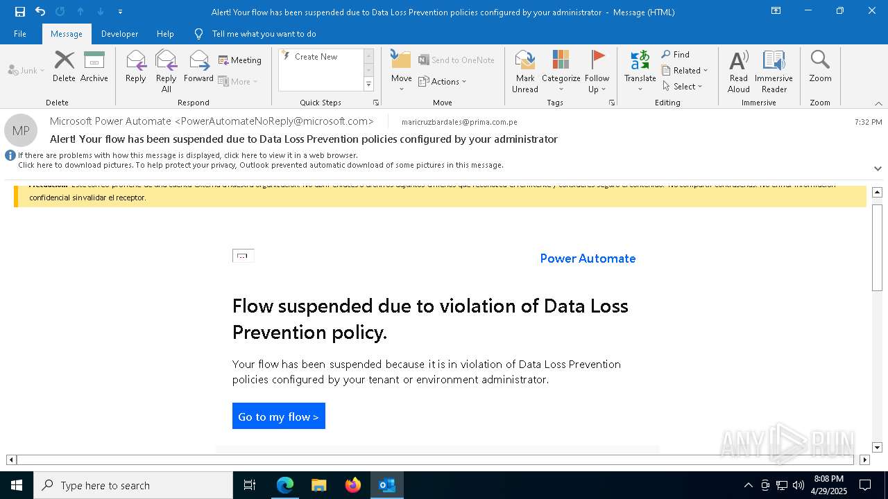The height and width of the screenshot is (499, 888).
Task: Open Windows Start menu
Action: (17, 485)
